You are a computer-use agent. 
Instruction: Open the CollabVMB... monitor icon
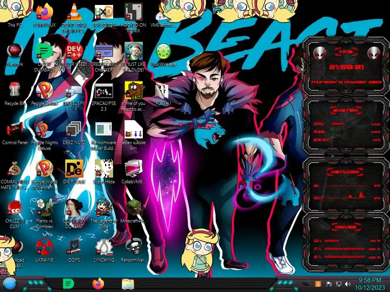[x=134, y=172]
